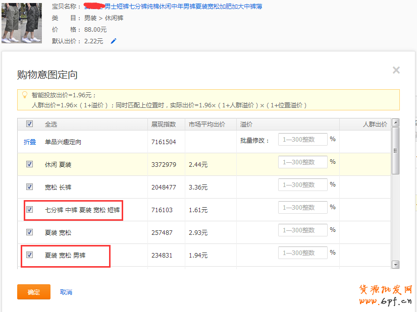This screenshot has width=417, height=312.
Task: Close the 购物意图定向 dialog with the X
Action: tap(396, 70)
